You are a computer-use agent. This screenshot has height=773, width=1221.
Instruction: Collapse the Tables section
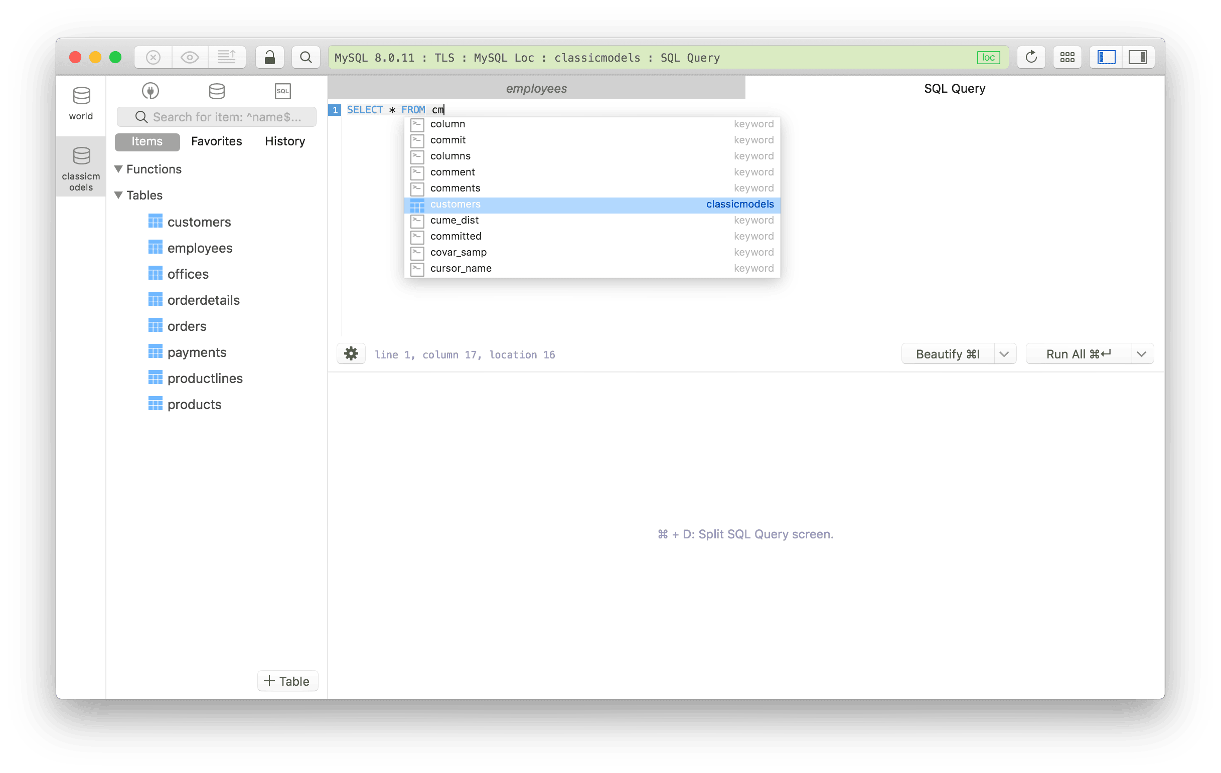(x=119, y=195)
